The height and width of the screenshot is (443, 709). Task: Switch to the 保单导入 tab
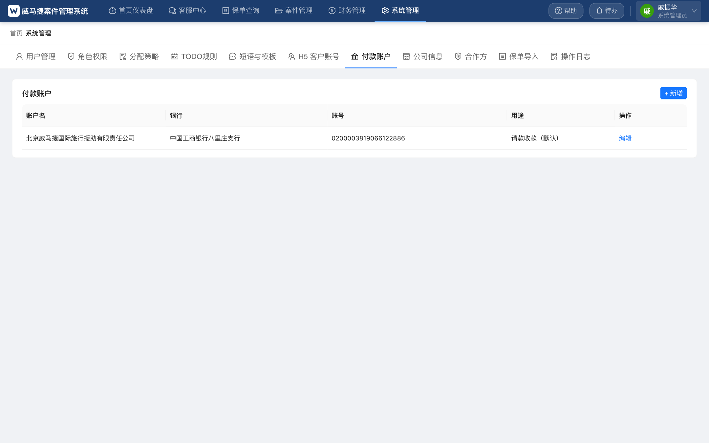click(519, 56)
